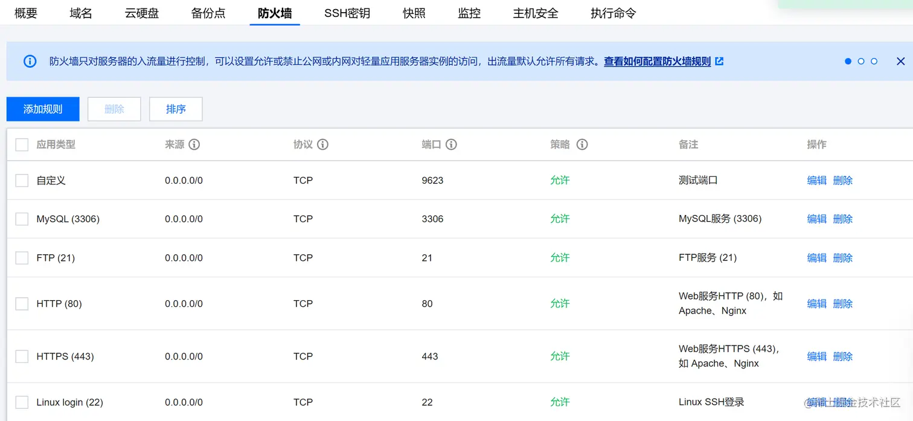Viewport: 913px width, 421px height.
Task: Check the 自定义 rule checkbox
Action: pyautogui.click(x=22, y=180)
